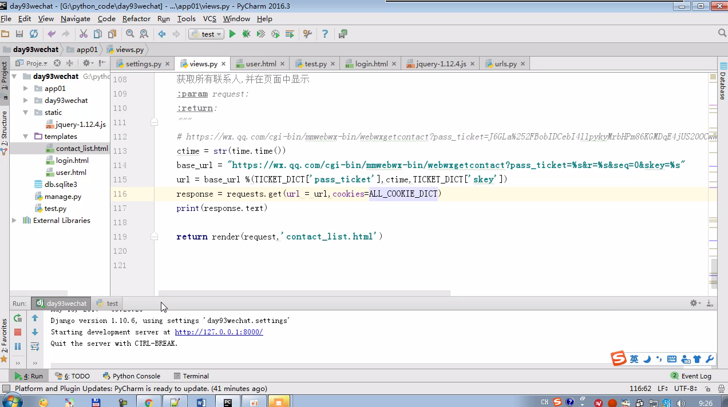
Task: Pause output in the Run panel
Action: coord(18,346)
